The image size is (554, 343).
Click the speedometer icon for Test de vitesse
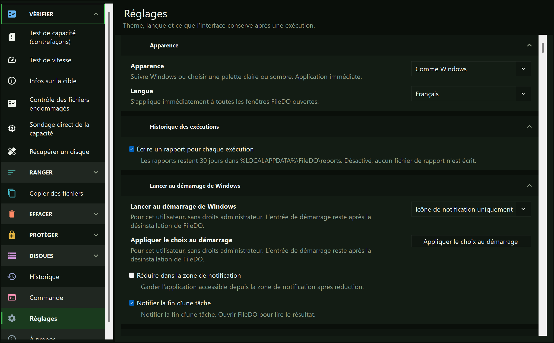click(x=12, y=60)
